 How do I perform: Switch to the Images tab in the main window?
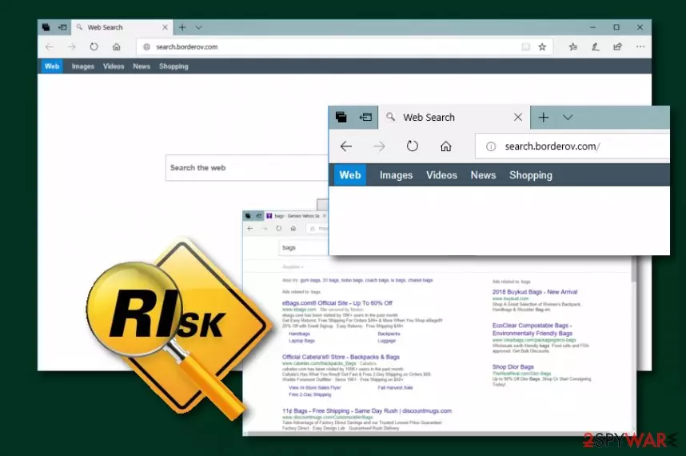click(82, 66)
